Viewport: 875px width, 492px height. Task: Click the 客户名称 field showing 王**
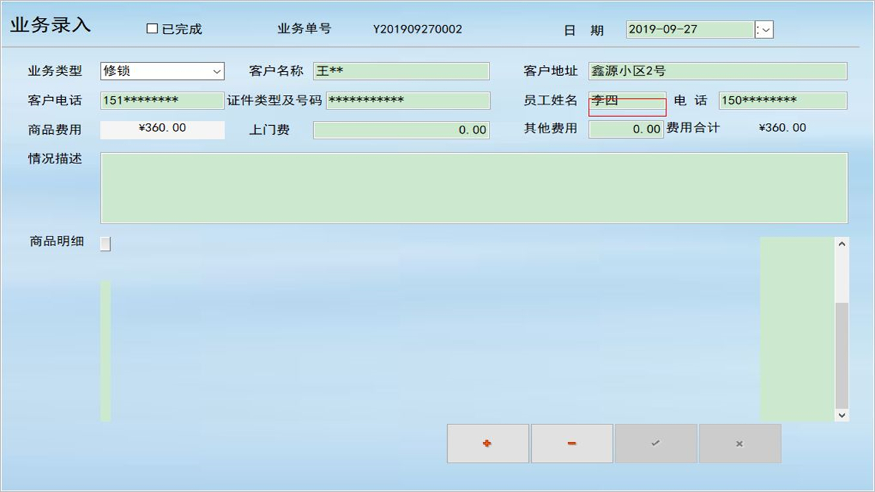(x=400, y=70)
